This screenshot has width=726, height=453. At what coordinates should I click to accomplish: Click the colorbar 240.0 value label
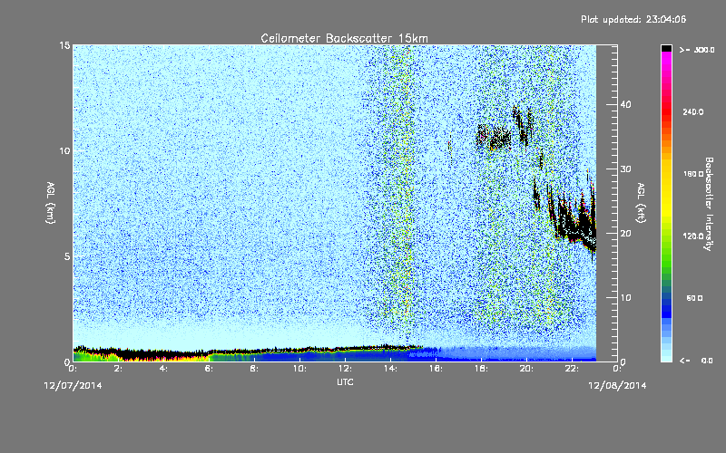coord(693,112)
